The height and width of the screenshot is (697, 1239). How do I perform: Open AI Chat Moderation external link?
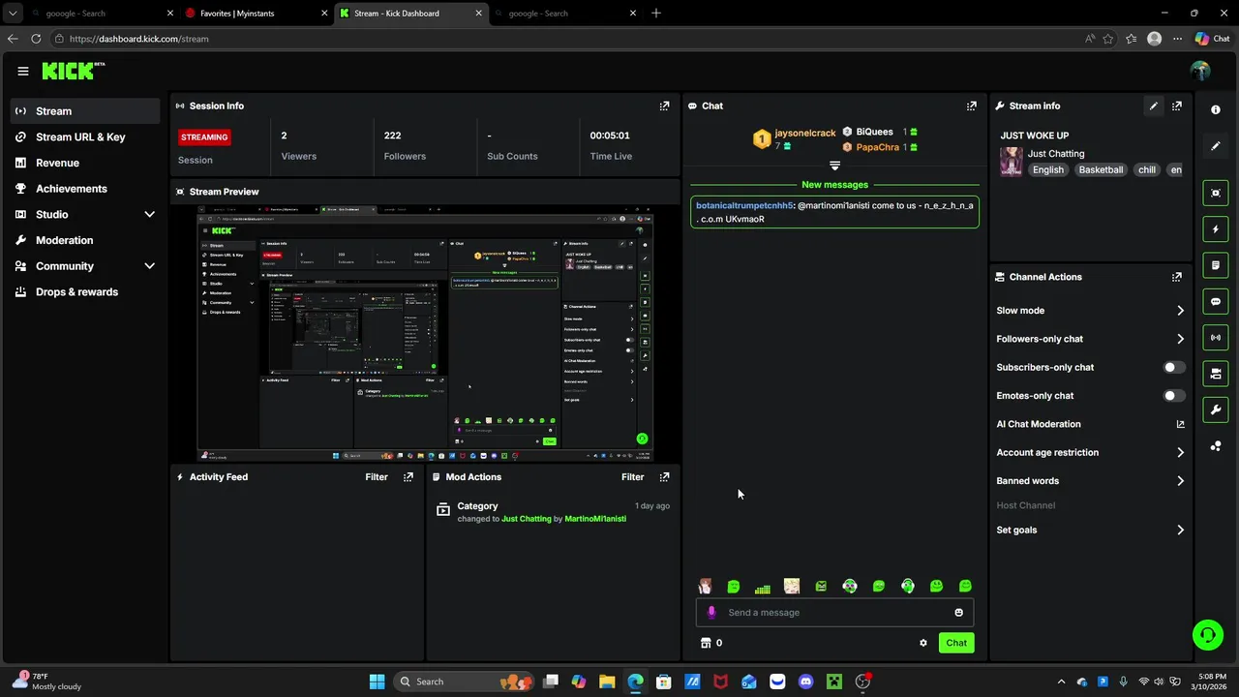[1180, 424]
